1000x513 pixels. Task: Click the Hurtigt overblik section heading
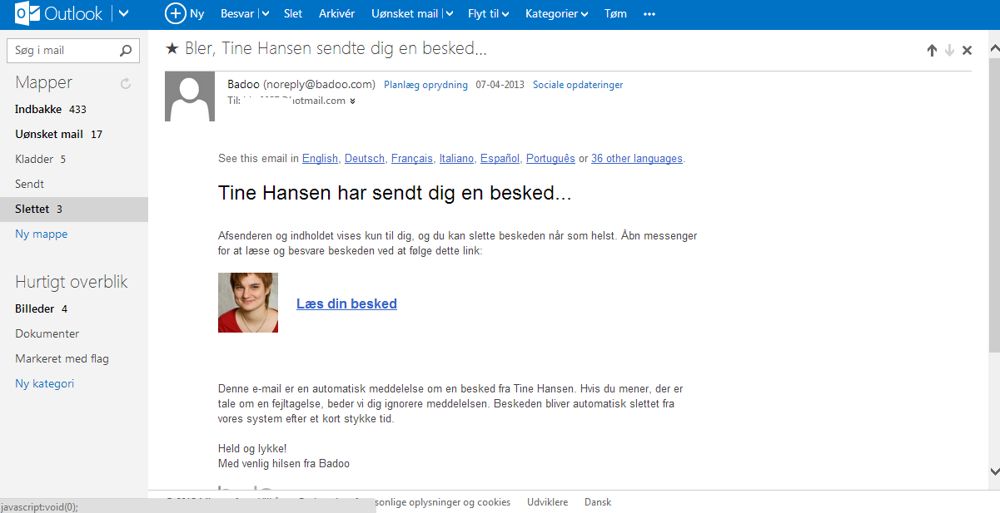[x=72, y=282]
